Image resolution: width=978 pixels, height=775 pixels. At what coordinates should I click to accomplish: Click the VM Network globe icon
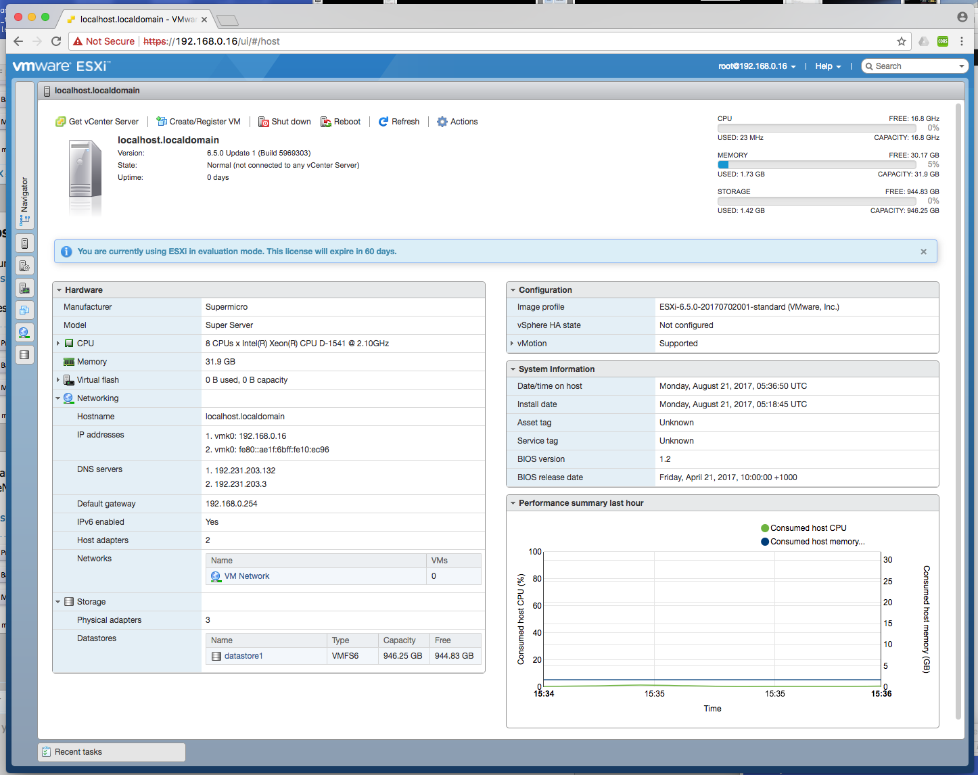click(x=216, y=576)
